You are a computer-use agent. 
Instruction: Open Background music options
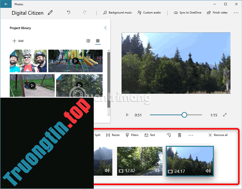(x=117, y=13)
